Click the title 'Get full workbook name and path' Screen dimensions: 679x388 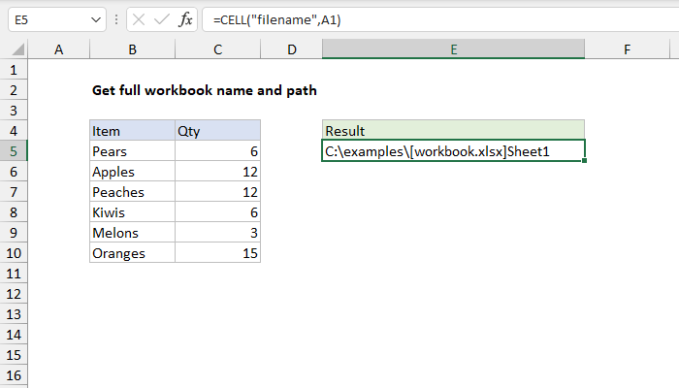click(x=205, y=90)
